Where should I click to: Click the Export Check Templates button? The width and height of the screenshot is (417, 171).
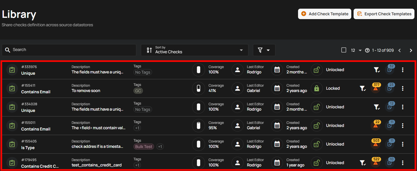click(384, 14)
